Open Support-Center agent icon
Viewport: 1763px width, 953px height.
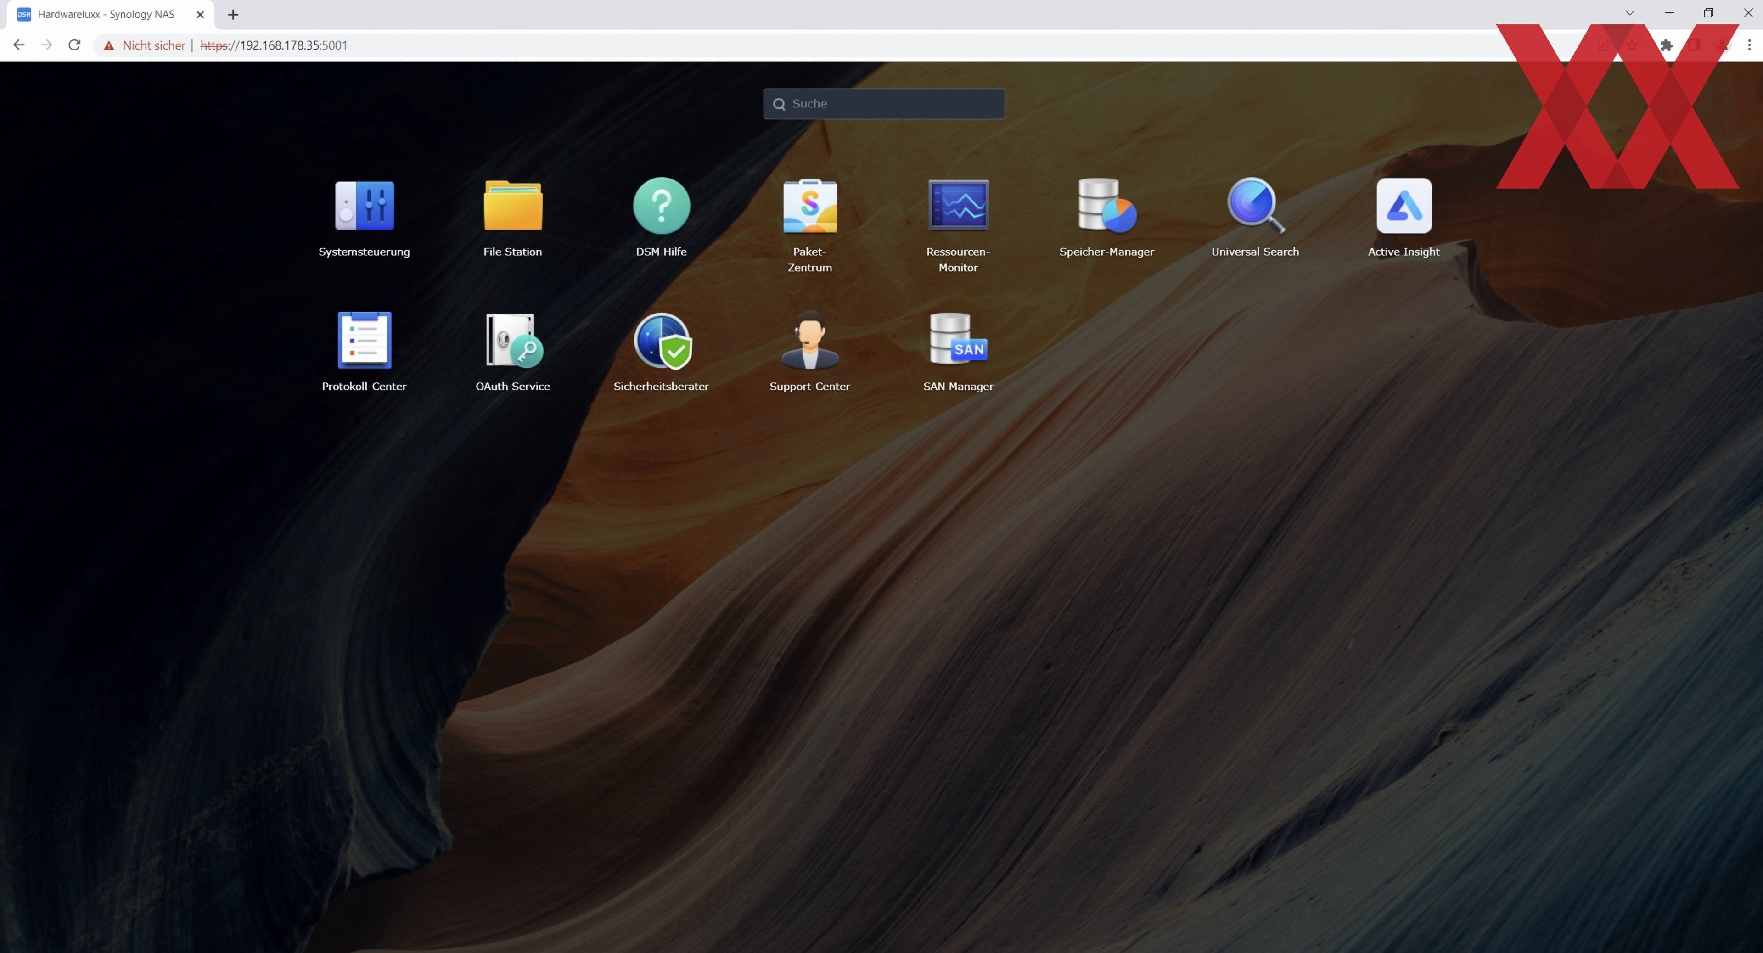tap(809, 340)
